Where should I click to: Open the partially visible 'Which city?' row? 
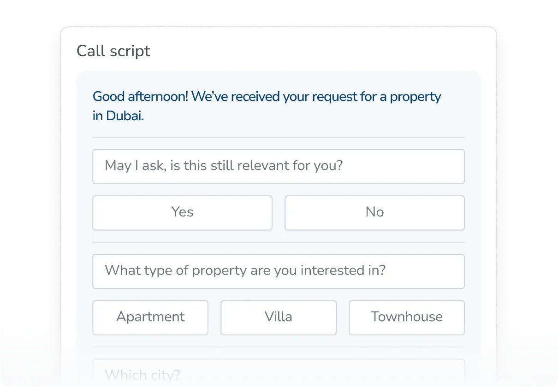click(278, 374)
